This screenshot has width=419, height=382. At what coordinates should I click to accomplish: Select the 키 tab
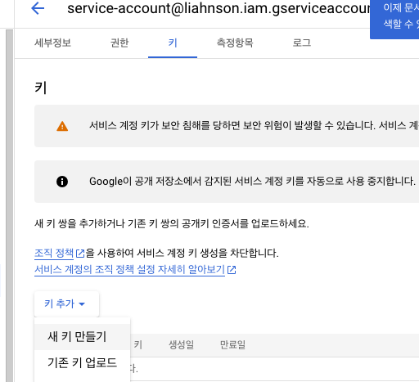coord(173,43)
